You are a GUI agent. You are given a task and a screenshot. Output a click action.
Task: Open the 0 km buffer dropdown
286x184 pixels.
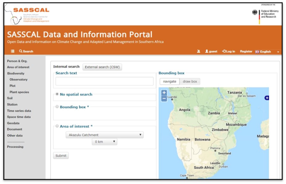(104, 142)
